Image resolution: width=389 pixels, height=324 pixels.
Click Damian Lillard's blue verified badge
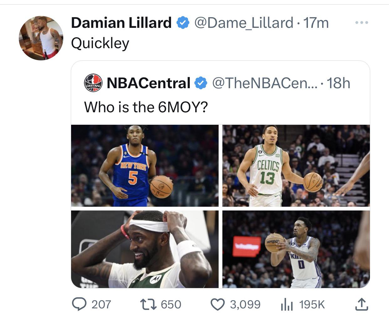(183, 23)
